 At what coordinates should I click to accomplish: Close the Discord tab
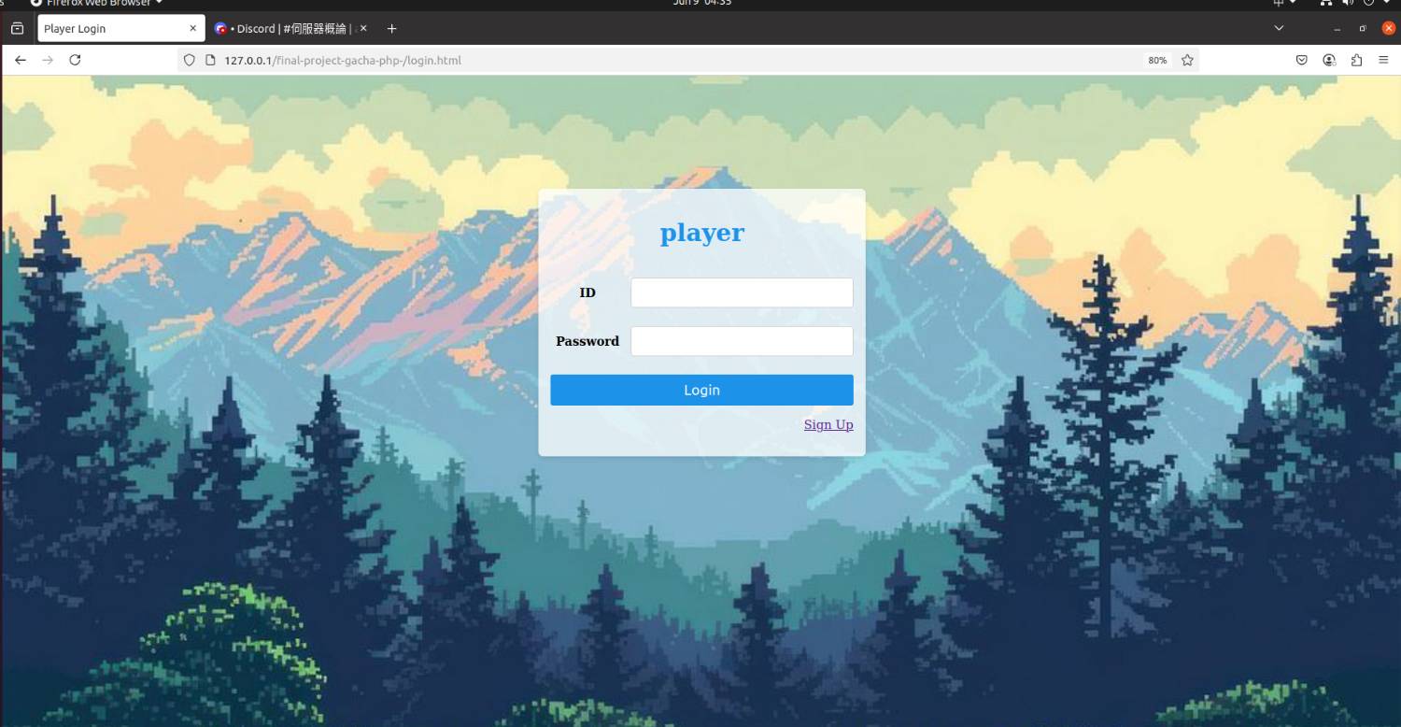pyautogui.click(x=363, y=28)
